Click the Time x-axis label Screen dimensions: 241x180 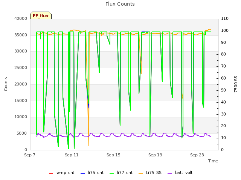coord(213,161)
